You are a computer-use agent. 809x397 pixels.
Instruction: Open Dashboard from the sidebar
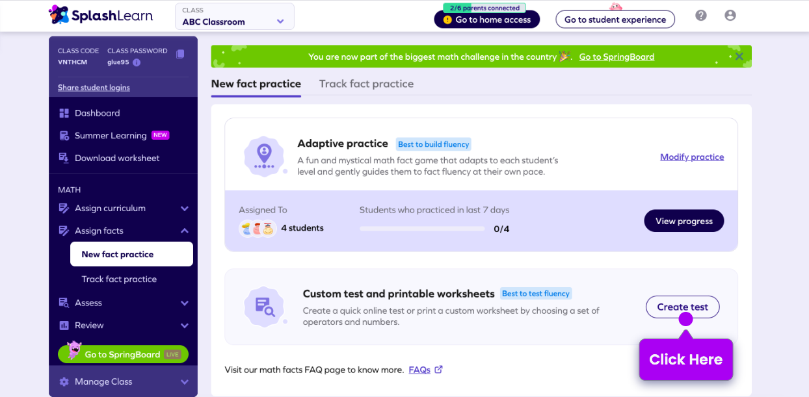click(97, 113)
